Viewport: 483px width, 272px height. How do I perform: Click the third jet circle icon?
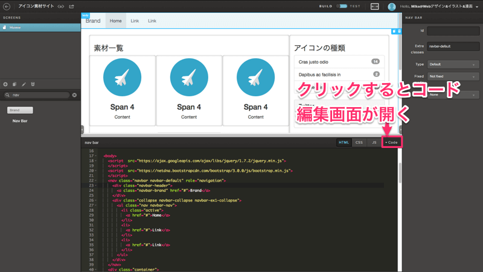point(255,78)
